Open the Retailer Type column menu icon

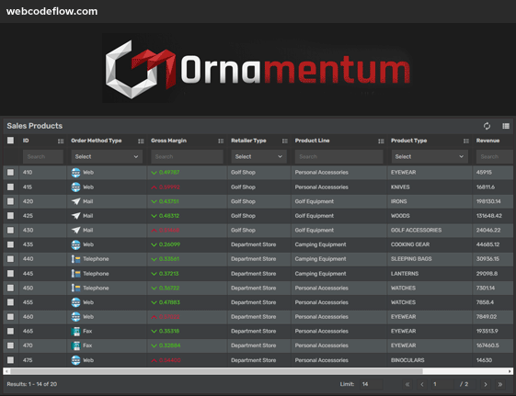(285, 141)
